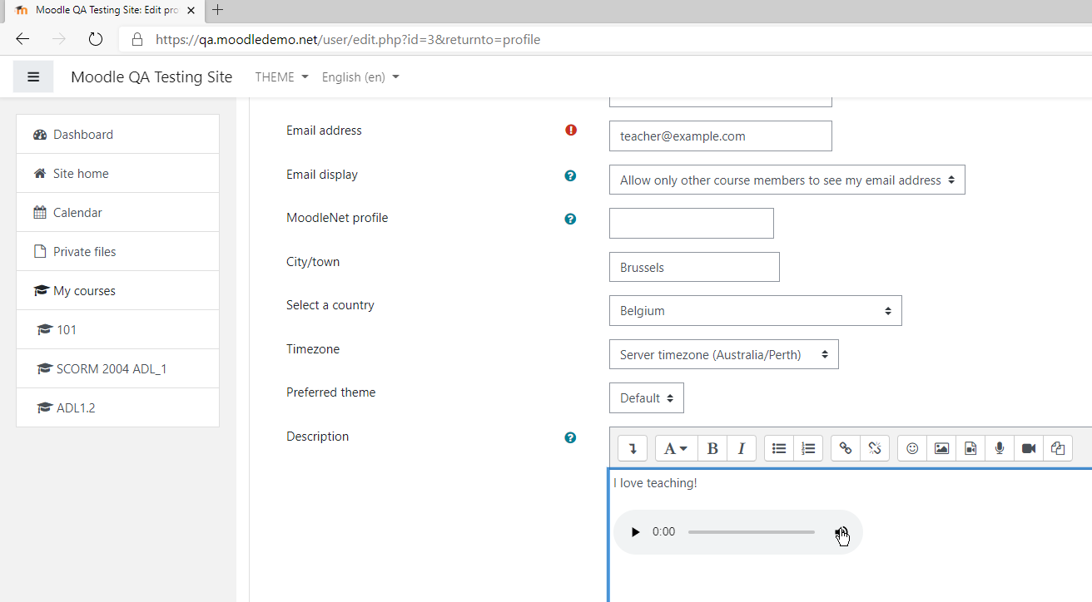Click the 'I love teaching!' description text

click(x=655, y=483)
